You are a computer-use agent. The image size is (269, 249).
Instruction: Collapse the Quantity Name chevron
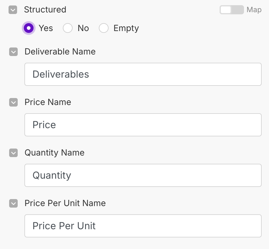(x=13, y=153)
